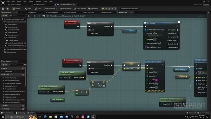Collapse the FUNCTIONS section

pos(1,75)
